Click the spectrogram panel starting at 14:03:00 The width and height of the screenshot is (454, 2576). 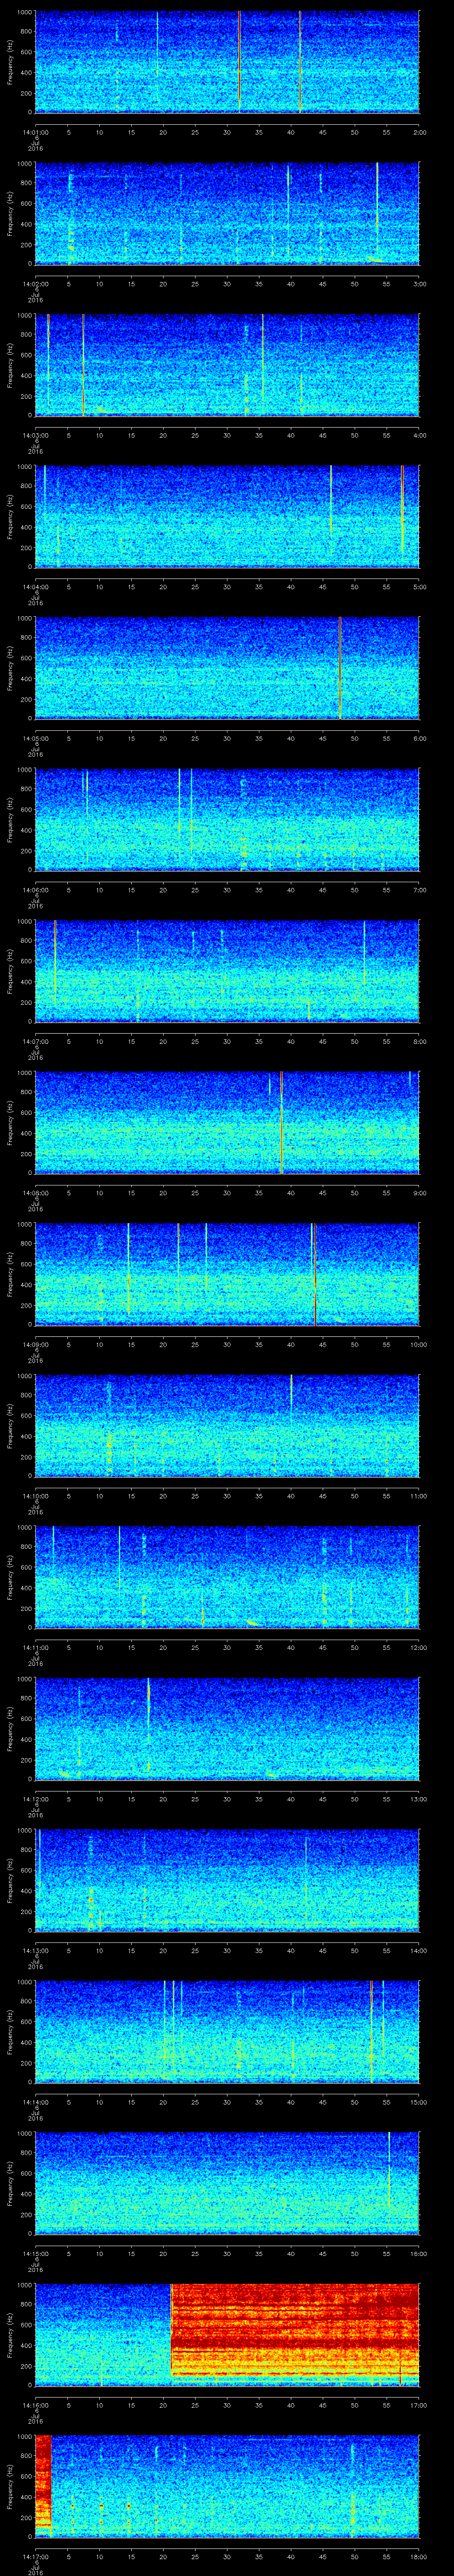click(227, 365)
